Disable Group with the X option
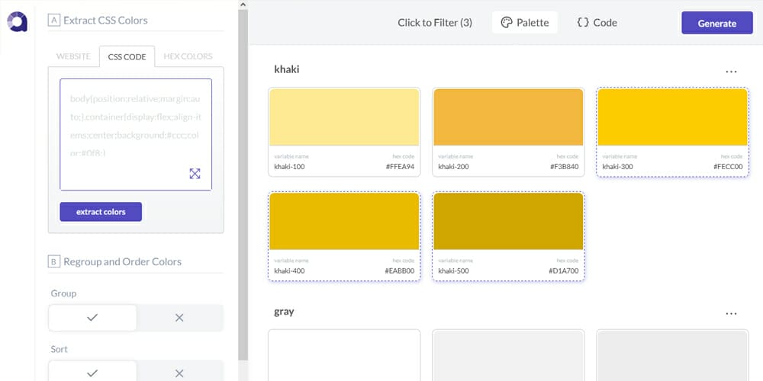Viewport: 763px width, 381px height. coord(179,317)
